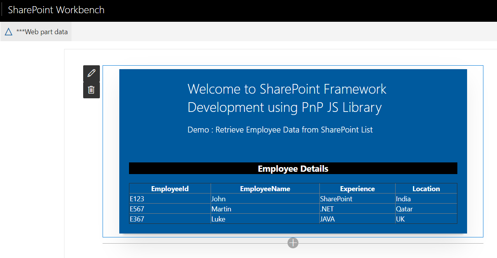Click the Welcome to SharePoint Framework heading
The image size is (497, 258).
287,98
